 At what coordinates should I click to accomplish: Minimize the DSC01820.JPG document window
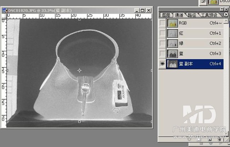click(137, 10)
